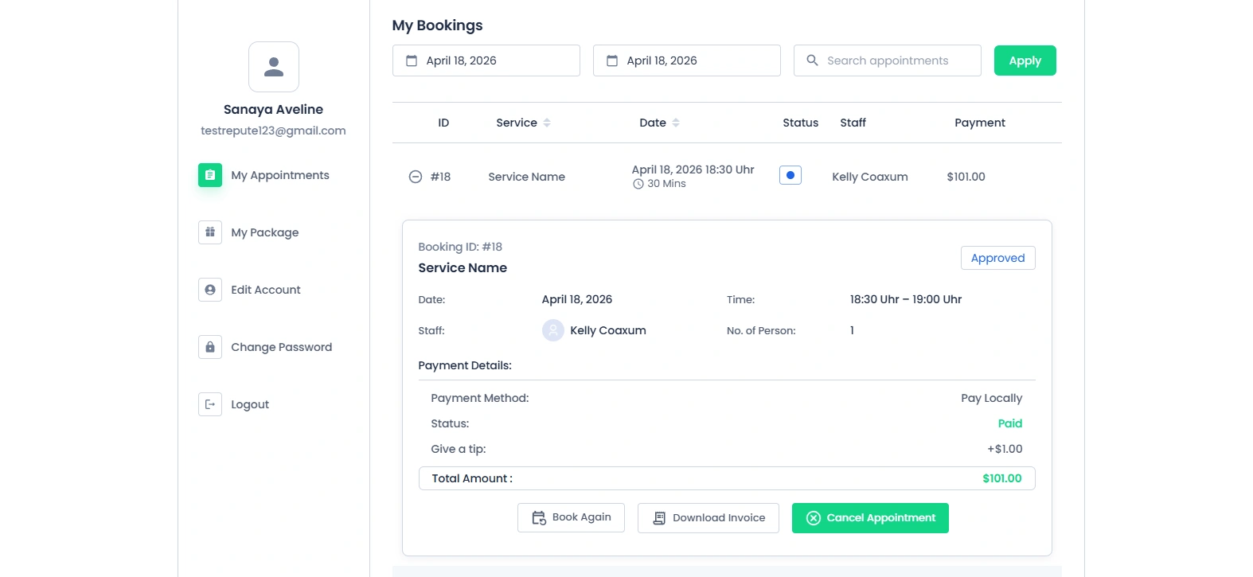Viewport: 1253px width, 577px height.
Task: Click the Edit Account person icon
Action: click(210, 290)
